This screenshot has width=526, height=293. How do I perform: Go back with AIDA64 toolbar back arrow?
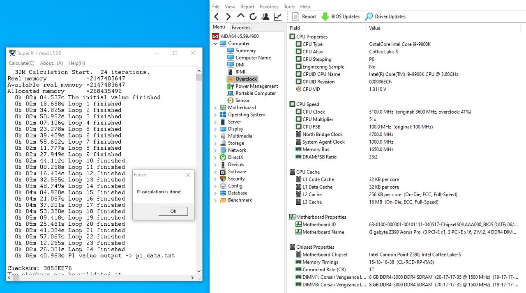pos(216,16)
